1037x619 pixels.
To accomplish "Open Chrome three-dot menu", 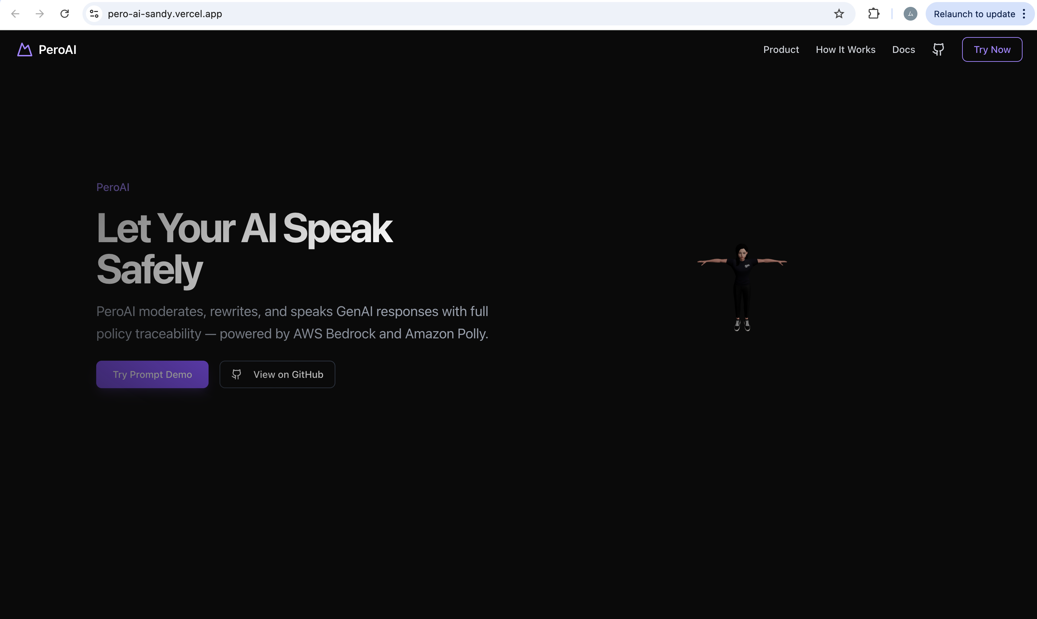I will click(1024, 14).
